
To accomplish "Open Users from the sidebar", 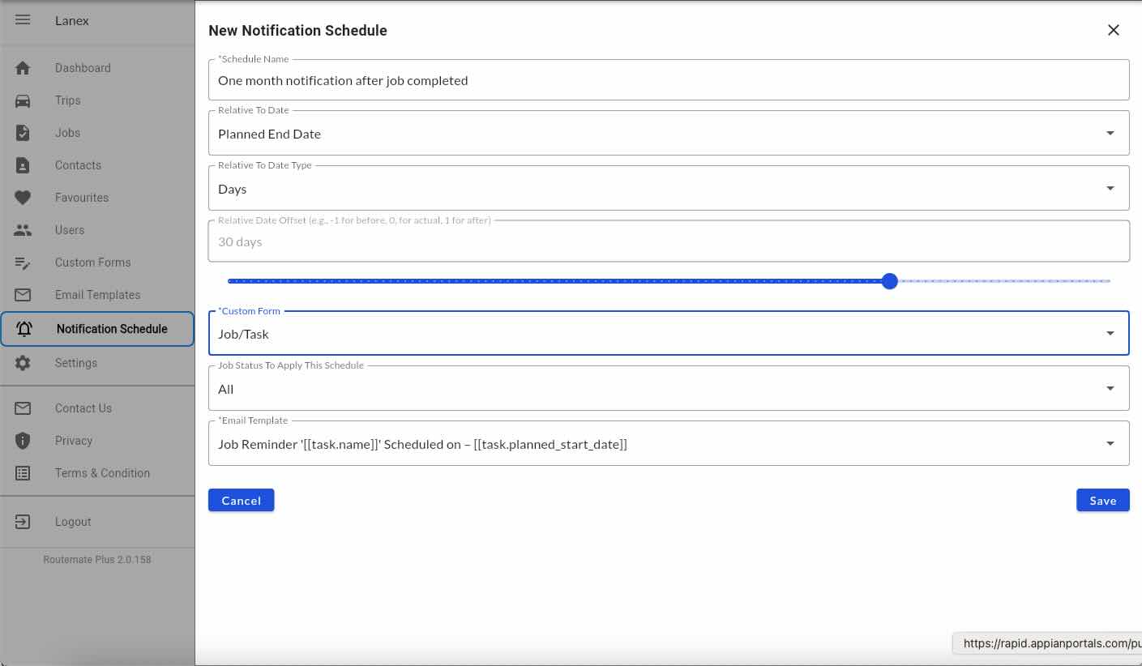I will click(70, 230).
